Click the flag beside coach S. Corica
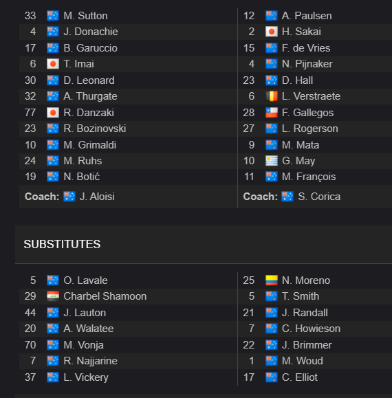This screenshot has height=398, width=392. [x=287, y=197]
